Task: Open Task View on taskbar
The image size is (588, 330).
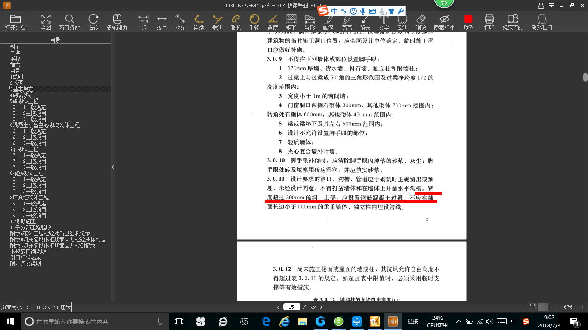Action: 179,321
